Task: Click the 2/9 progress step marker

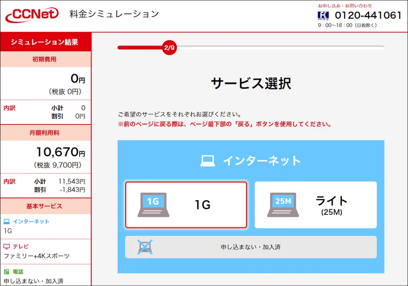Action: [169, 48]
